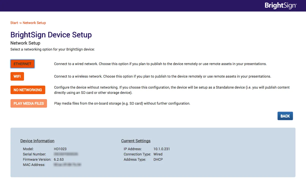Select the ETHERNET networking option
Screen dimensions: 306x186
[22, 64]
